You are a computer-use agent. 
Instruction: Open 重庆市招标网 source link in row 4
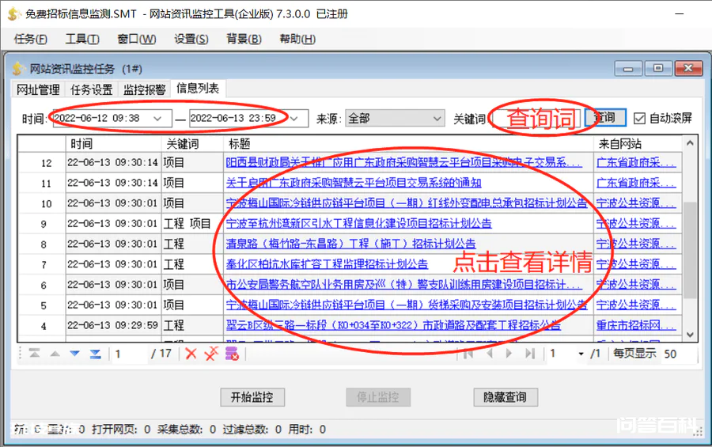[636, 325]
